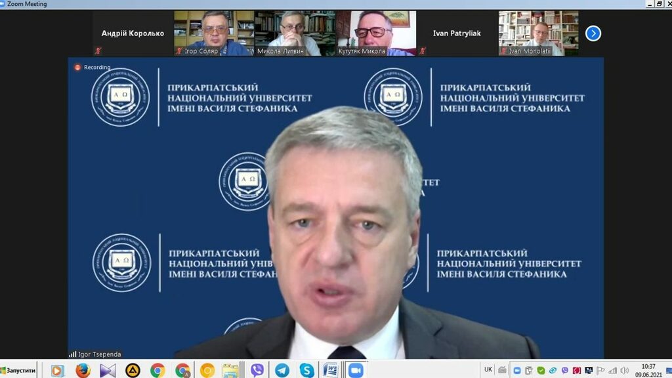This screenshot has height=378, width=672.
Task: Open Viber from the taskbar
Action: click(x=257, y=370)
